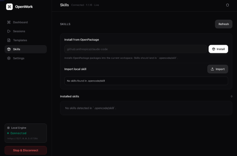The width and height of the screenshot is (237, 156).
Task: Click the green Connected status indicator
Action: tap(17, 133)
